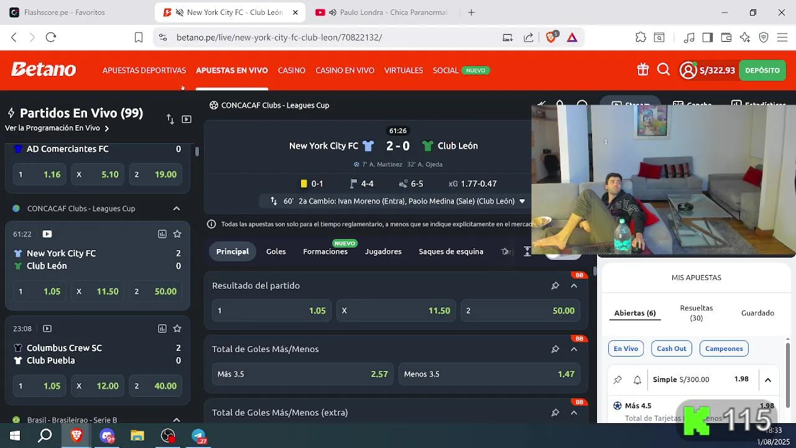The image size is (796, 448).
Task: Collapse the CONCACAF Clubs - Leagues Cup section
Action: pyautogui.click(x=177, y=208)
